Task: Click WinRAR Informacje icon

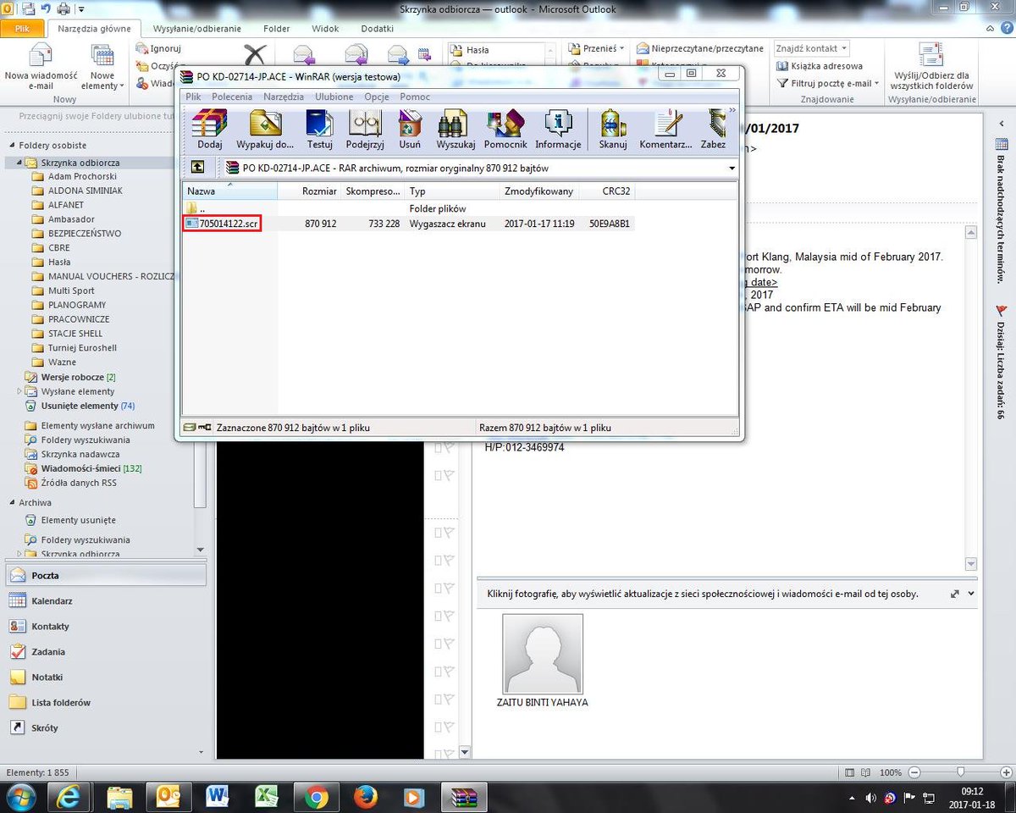Action: (558, 130)
